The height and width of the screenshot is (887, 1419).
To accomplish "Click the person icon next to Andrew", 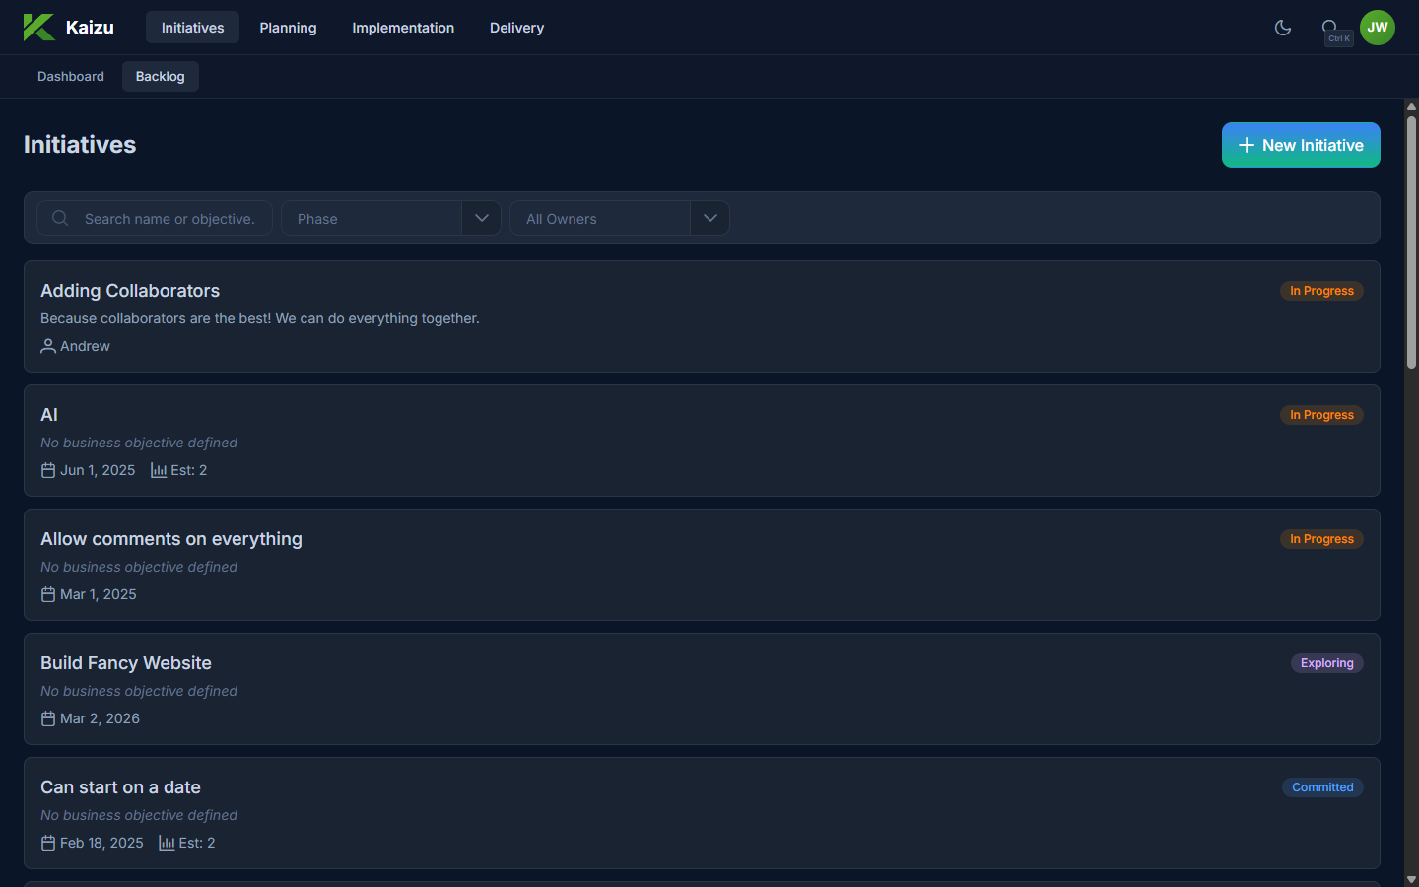I will (x=47, y=346).
